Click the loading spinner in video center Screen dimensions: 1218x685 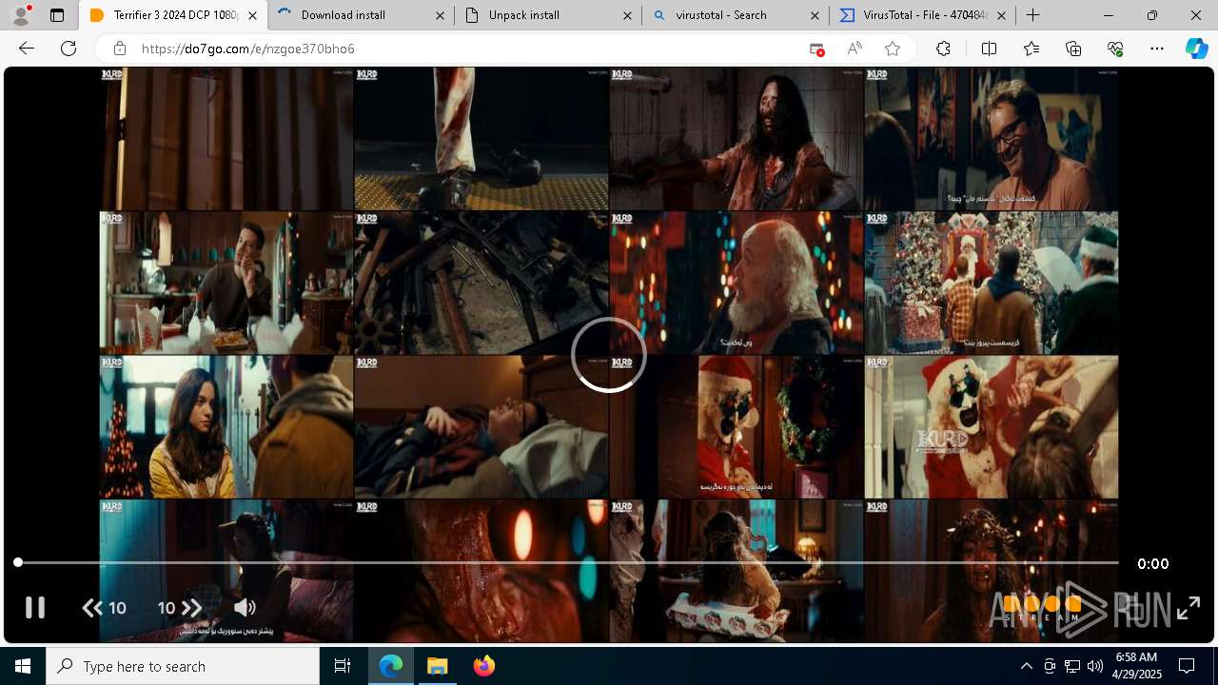609,354
